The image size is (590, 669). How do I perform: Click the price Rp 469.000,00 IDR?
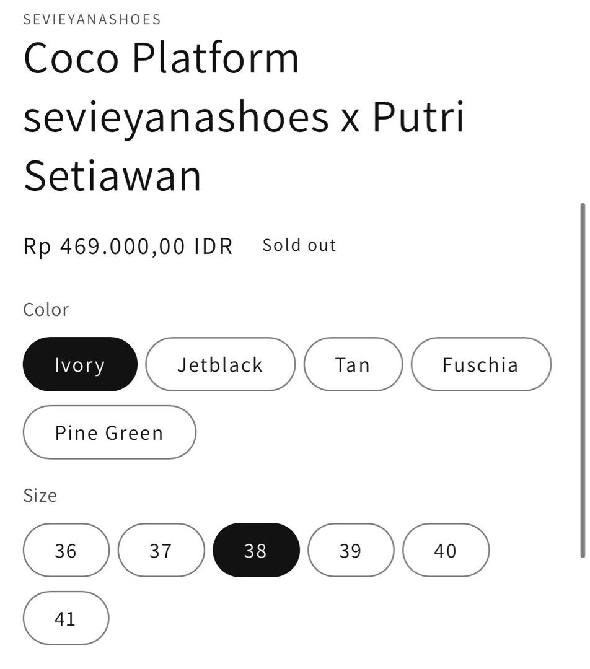(127, 246)
